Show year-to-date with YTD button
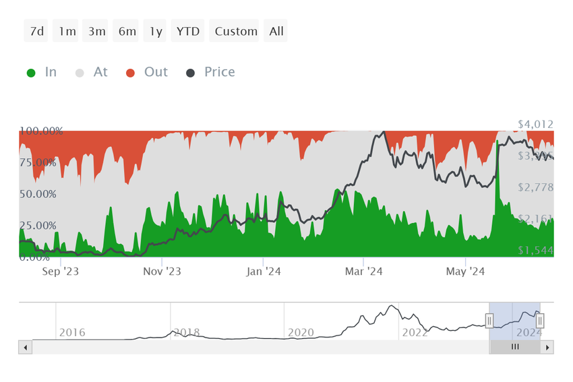The width and height of the screenshot is (573, 382). point(187,31)
